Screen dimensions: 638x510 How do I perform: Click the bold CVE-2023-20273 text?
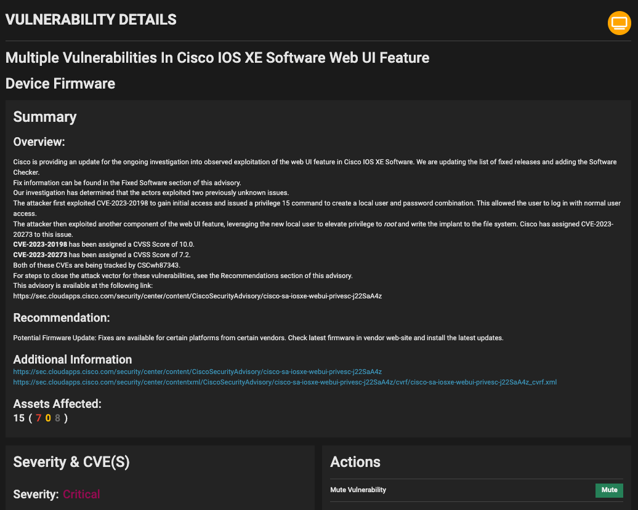point(40,255)
